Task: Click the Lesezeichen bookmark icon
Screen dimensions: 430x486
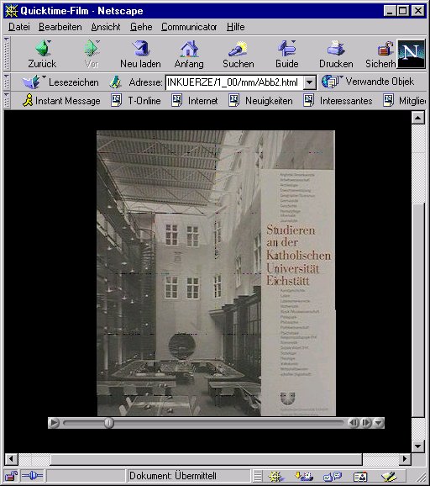Action: click(31, 82)
